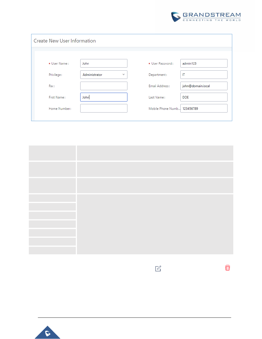Click the truncated Mobile Phone Numb... label

[x=164, y=109]
